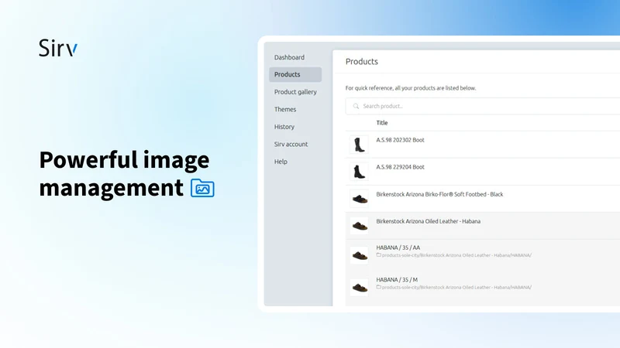
Task: Click the Sirv logo
Action: [58, 48]
